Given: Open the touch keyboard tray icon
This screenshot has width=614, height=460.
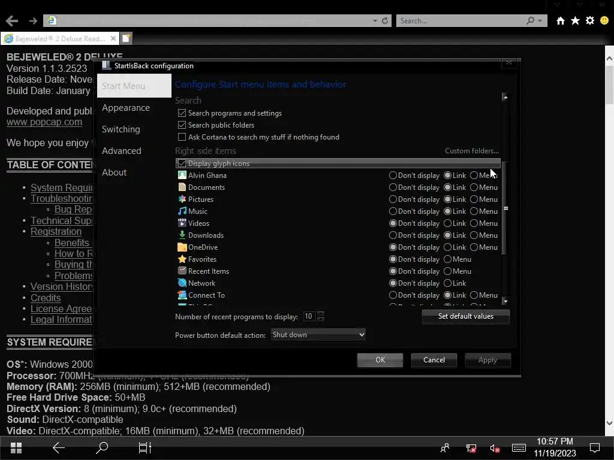Looking at the screenshot, I should click(519, 448).
